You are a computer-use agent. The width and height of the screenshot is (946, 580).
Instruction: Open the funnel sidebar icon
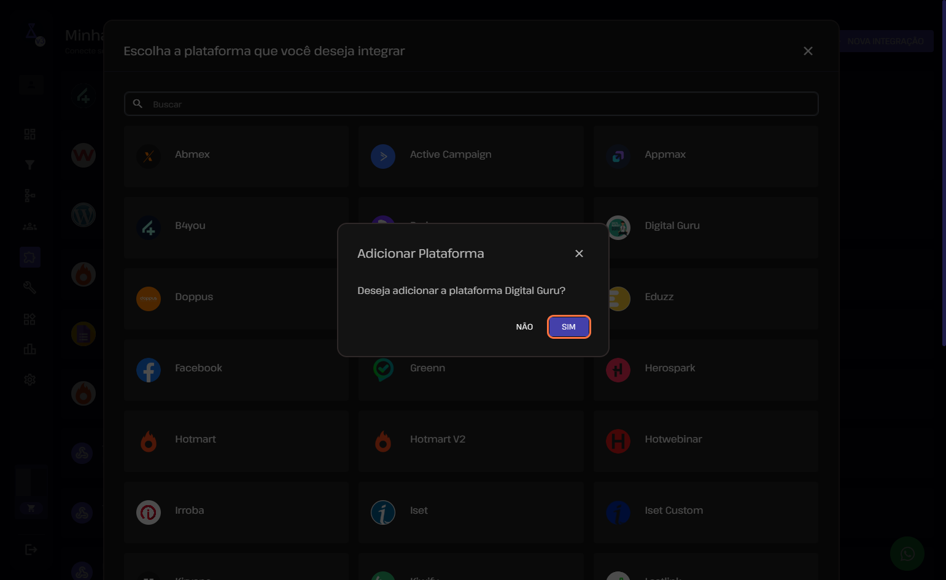(29, 164)
